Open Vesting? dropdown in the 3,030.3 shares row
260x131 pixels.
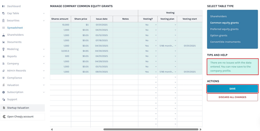tap(156, 51)
